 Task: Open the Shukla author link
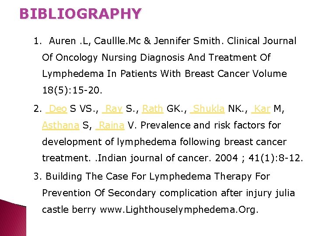(209, 109)
